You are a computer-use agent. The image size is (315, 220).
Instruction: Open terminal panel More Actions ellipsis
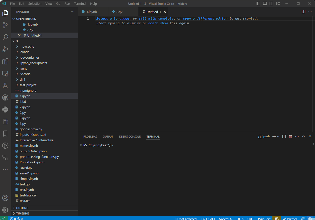[297, 137]
